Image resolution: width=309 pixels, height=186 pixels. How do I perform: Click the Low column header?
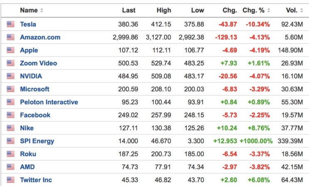tap(198, 10)
